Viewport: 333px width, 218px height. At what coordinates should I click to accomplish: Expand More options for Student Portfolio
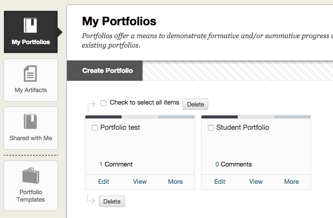[292, 181]
